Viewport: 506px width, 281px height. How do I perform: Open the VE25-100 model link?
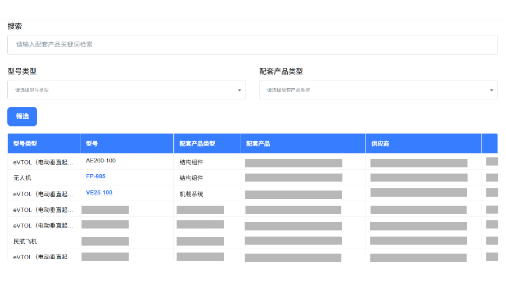pos(99,192)
